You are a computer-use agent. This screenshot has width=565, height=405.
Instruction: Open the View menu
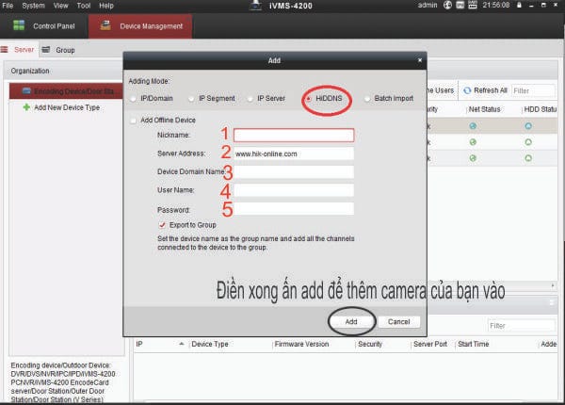click(x=60, y=6)
